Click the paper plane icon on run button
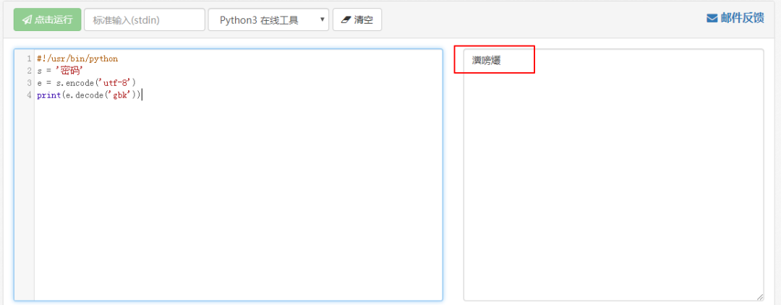Image resolution: width=781 pixels, height=305 pixels. tap(27, 20)
